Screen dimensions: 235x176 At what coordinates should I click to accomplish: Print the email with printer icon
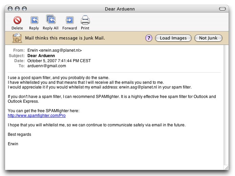[85, 20]
